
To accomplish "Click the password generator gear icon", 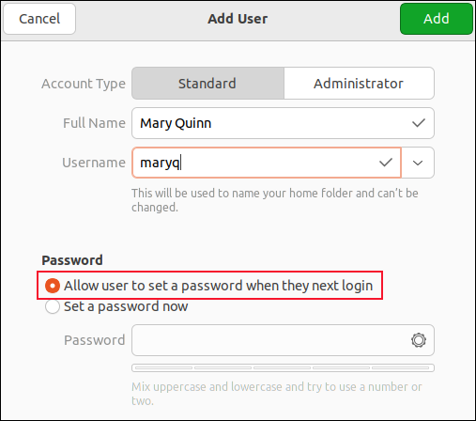I will pyautogui.click(x=419, y=340).
